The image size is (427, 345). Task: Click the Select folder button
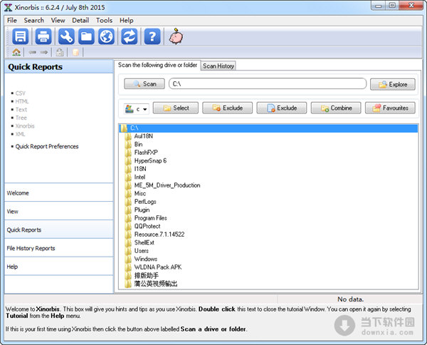(176, 108)
